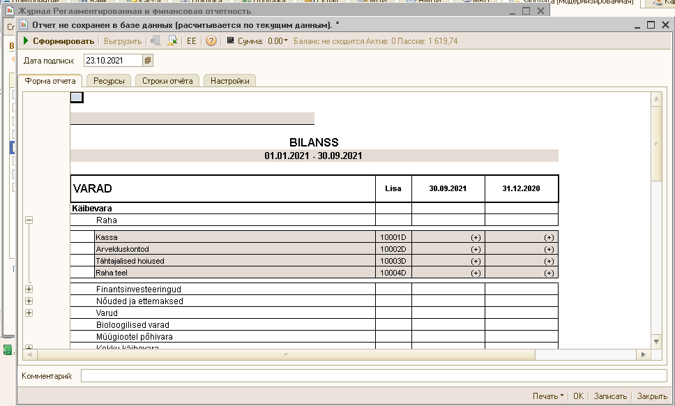Click the Записать button
Viewport: 675px width, 406px height.
tap(610, 396)
